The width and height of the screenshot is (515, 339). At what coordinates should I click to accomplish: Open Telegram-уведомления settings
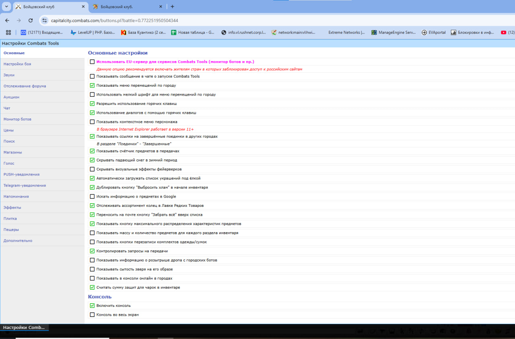[42, 186]
